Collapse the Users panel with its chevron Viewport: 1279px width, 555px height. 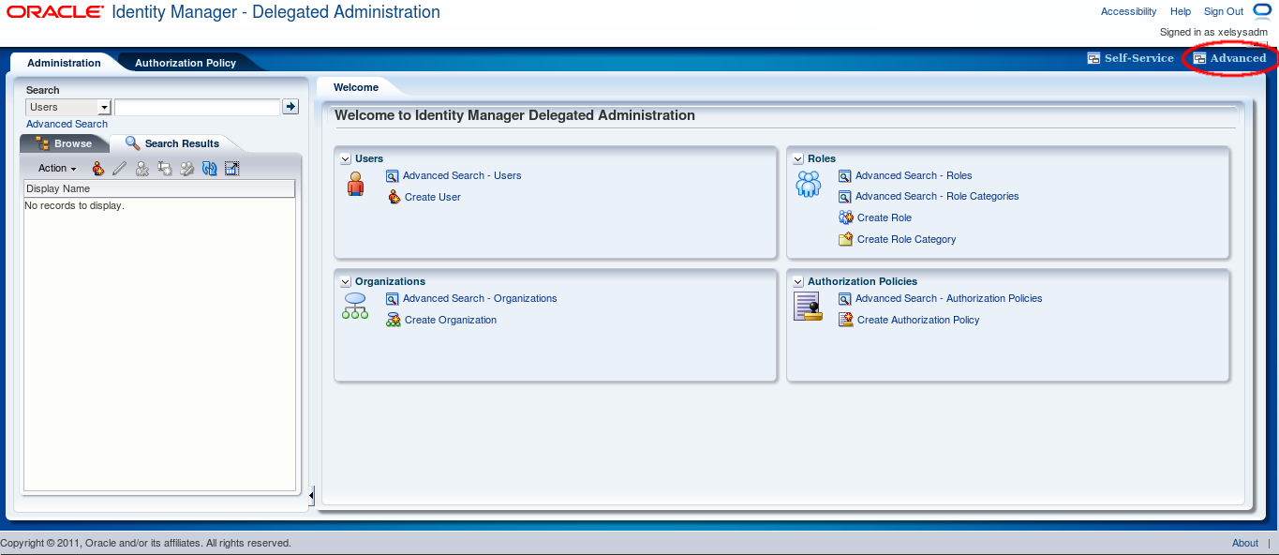[x=345, y=158]
